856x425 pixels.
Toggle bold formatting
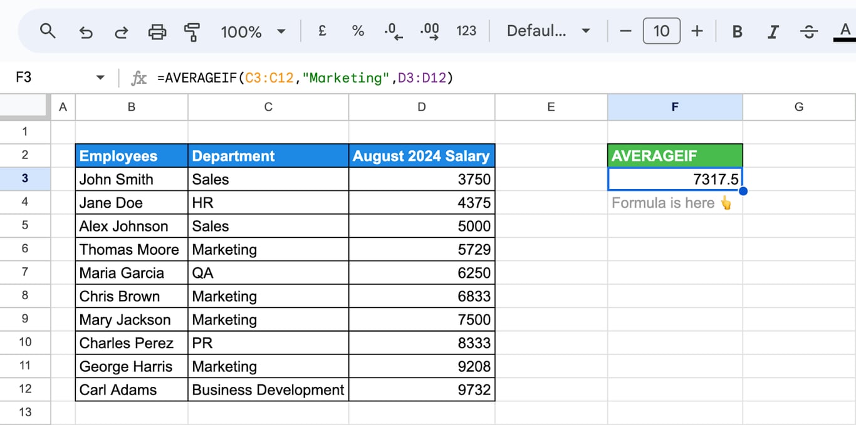(738, 31)
